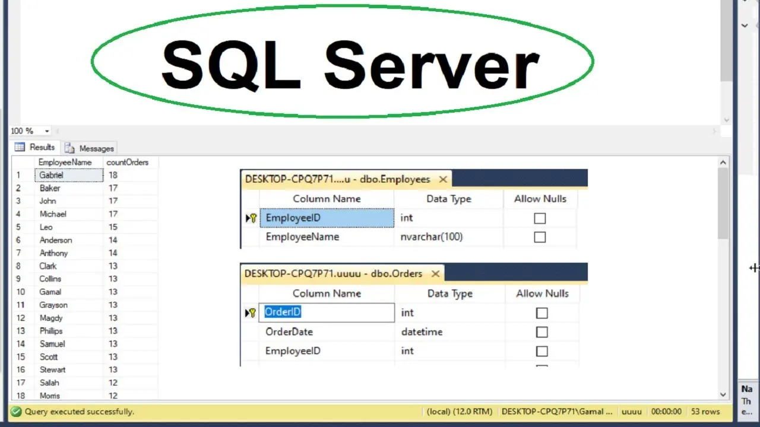Viewport: 760px width, 427px height.
Task: Select the Stewart employee cell
Action: [69, 369]
